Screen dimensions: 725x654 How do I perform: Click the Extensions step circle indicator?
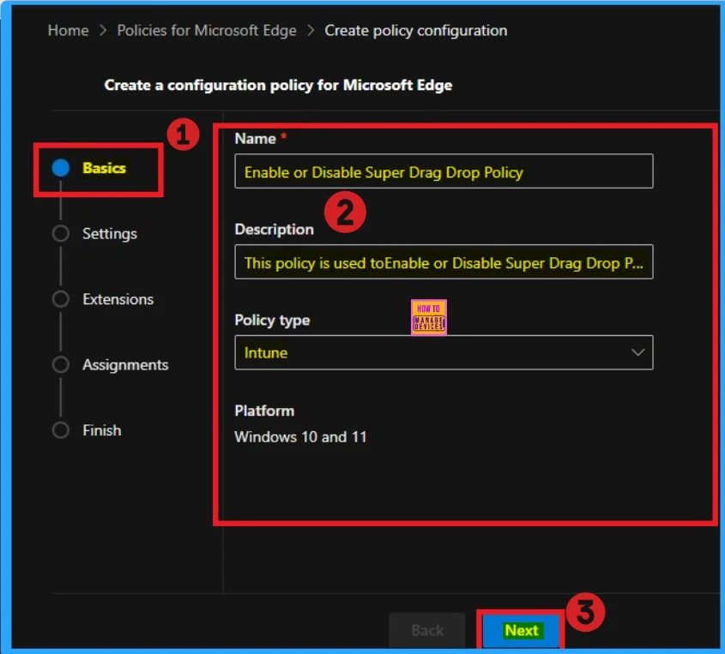point(61,299)
